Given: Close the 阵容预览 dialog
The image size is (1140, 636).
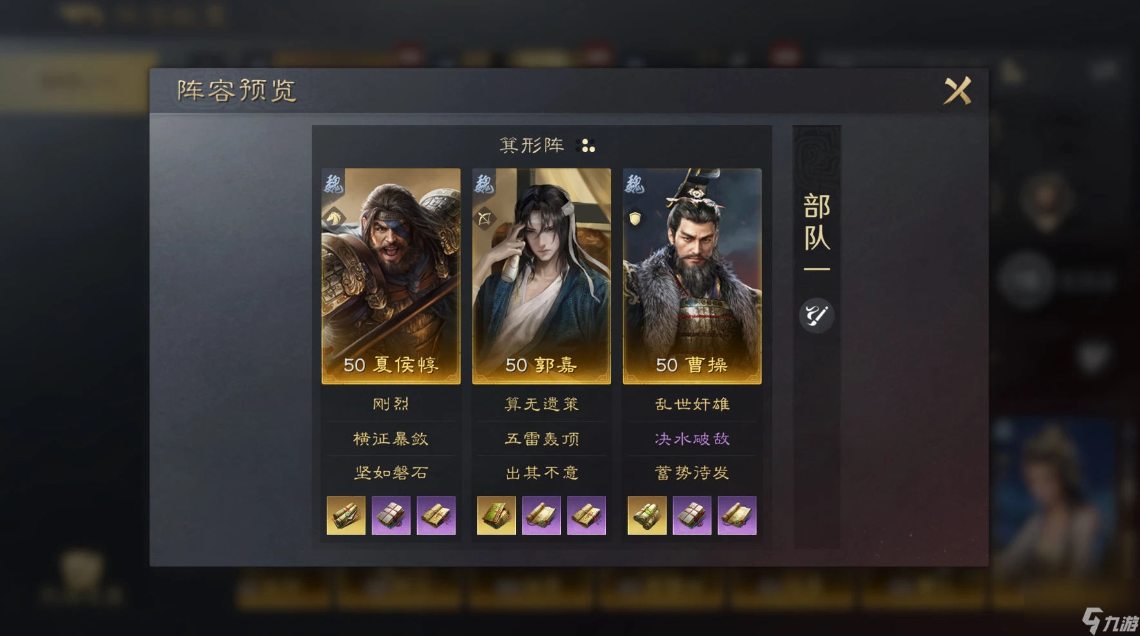Looking at the screenshot, I should pyautogui.click(x=957, y=91).
